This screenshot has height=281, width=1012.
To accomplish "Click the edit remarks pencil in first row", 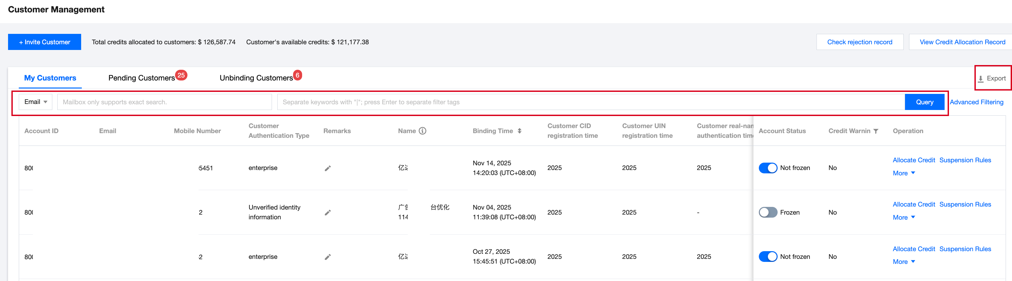I will 328,168.
